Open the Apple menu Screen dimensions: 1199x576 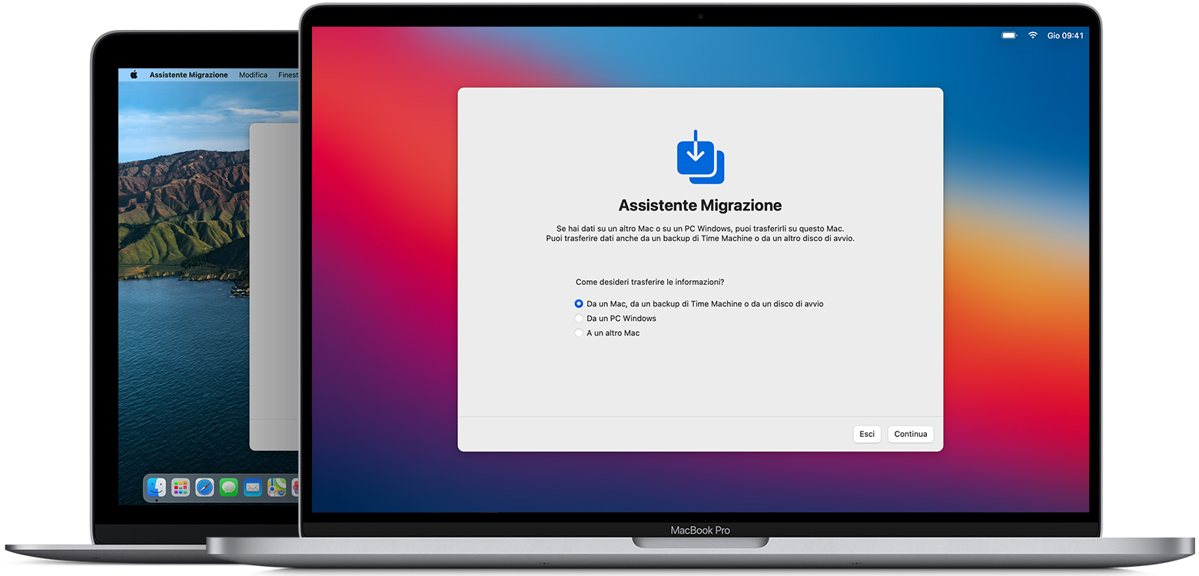[x=134, y=75]
